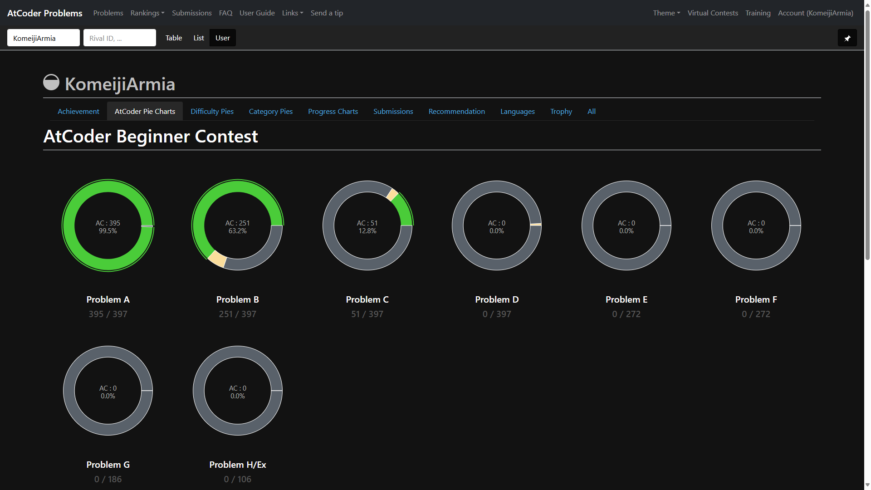The height and width of the screenshot is (490, 871).
Task: Open the Progress Charts tab
Action: pyautogui.click(x=333, y=112)
